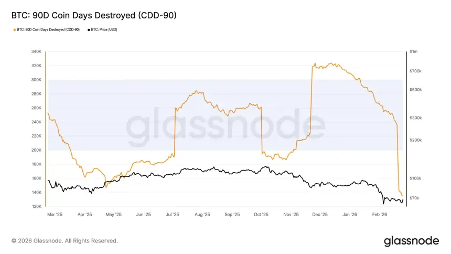Select the Oct '25 x-axis label
Image resolution: width=451 pixels, height=254 pixels.
[x=261, y=215]
